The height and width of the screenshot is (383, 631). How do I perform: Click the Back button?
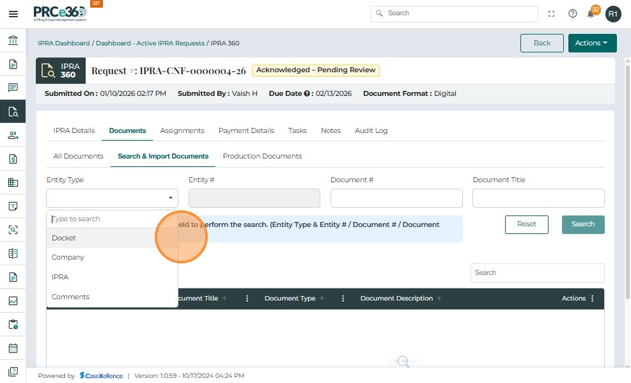click(x=541, y=43)
